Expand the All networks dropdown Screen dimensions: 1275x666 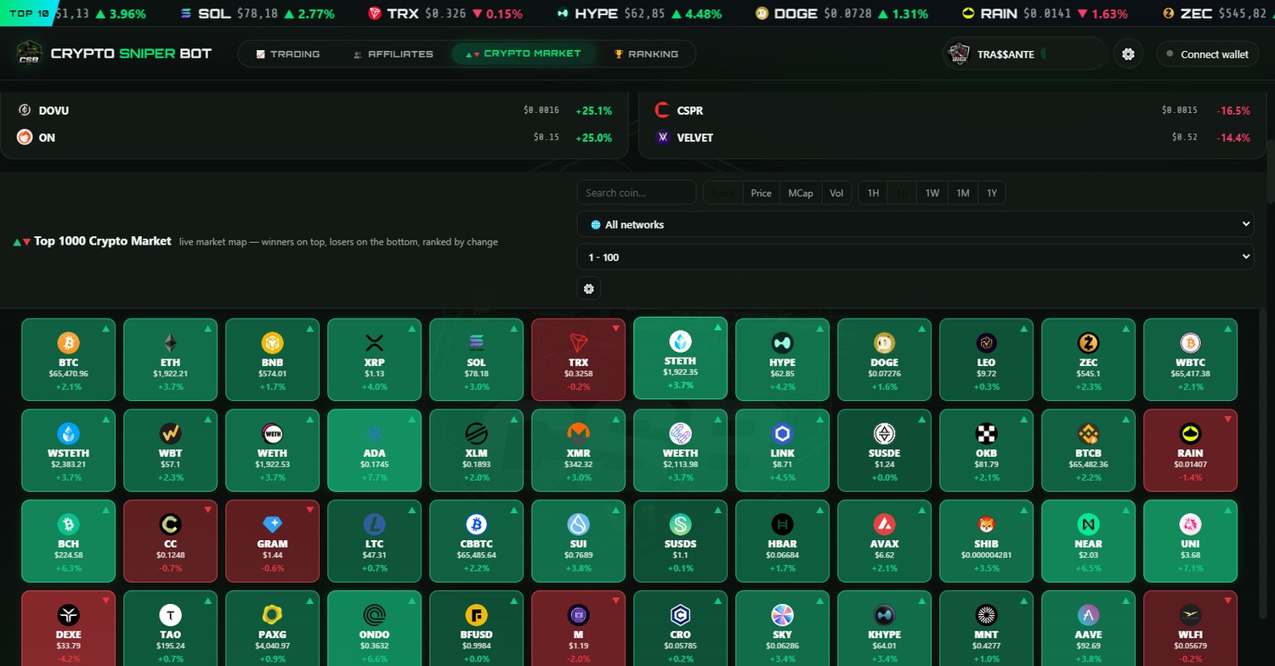point(915,224)
